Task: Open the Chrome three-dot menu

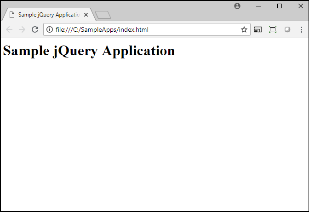Action: (x=301, y=29)
